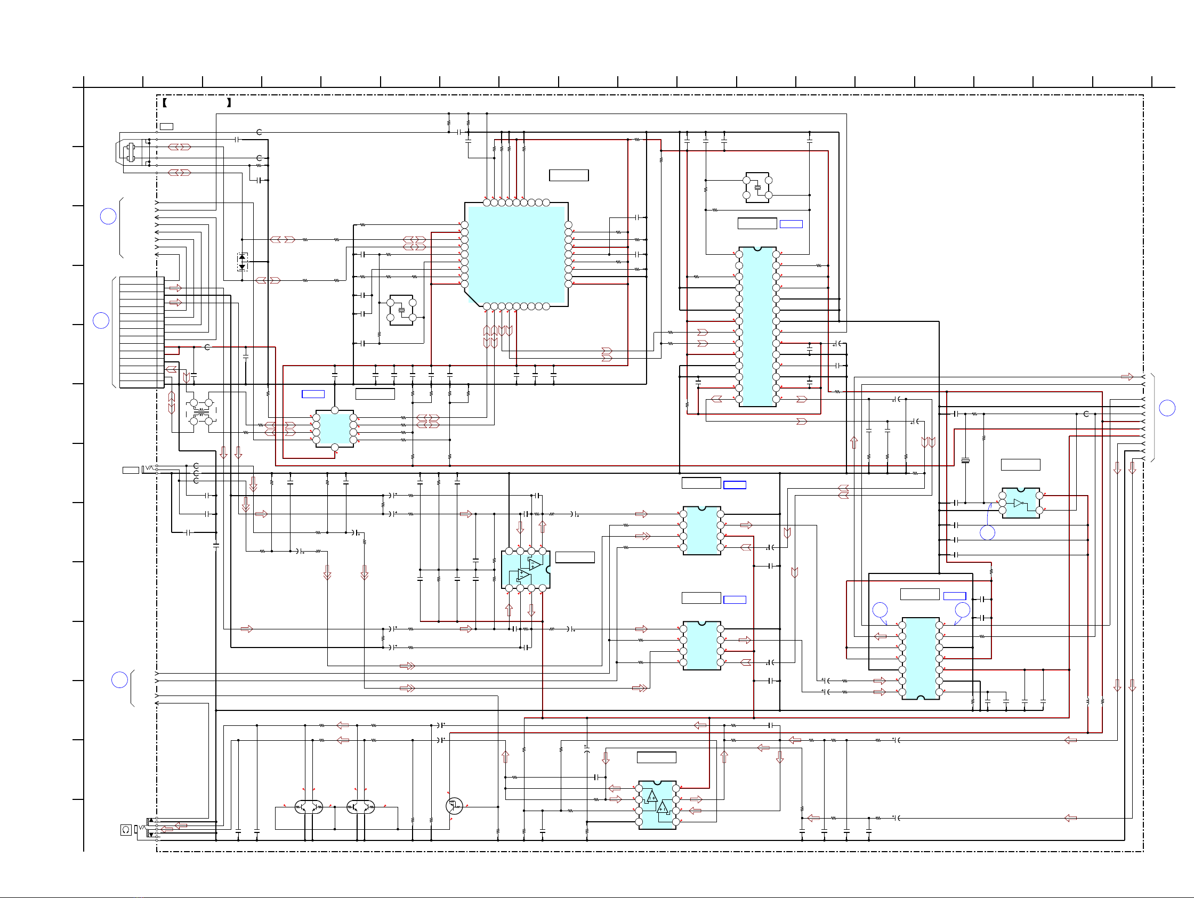The width and height of the screenshot is (1194, 898).
Task: Select the dual diode in dashed box
Action: [243, 262]
